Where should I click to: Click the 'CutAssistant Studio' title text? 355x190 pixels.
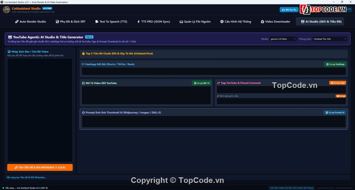coord(26,8)
